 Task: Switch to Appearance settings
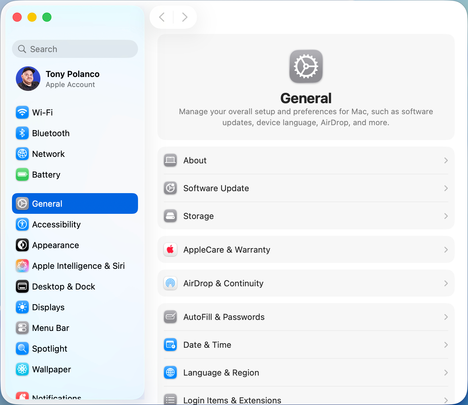coord(75,245)
